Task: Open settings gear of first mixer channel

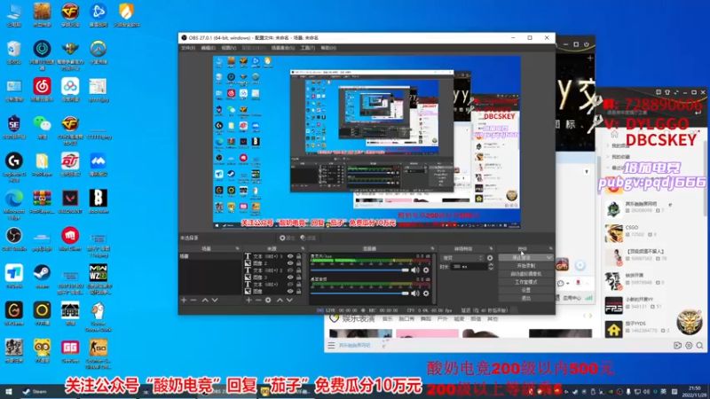Action: tap(426, 270)
